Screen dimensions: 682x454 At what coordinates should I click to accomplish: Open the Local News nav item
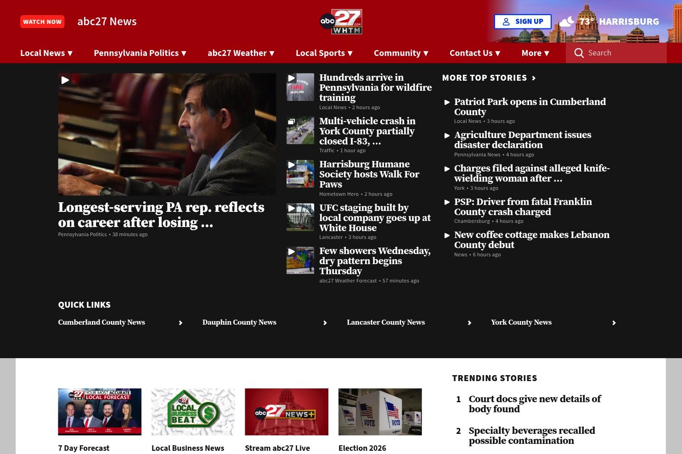[42, 53]
